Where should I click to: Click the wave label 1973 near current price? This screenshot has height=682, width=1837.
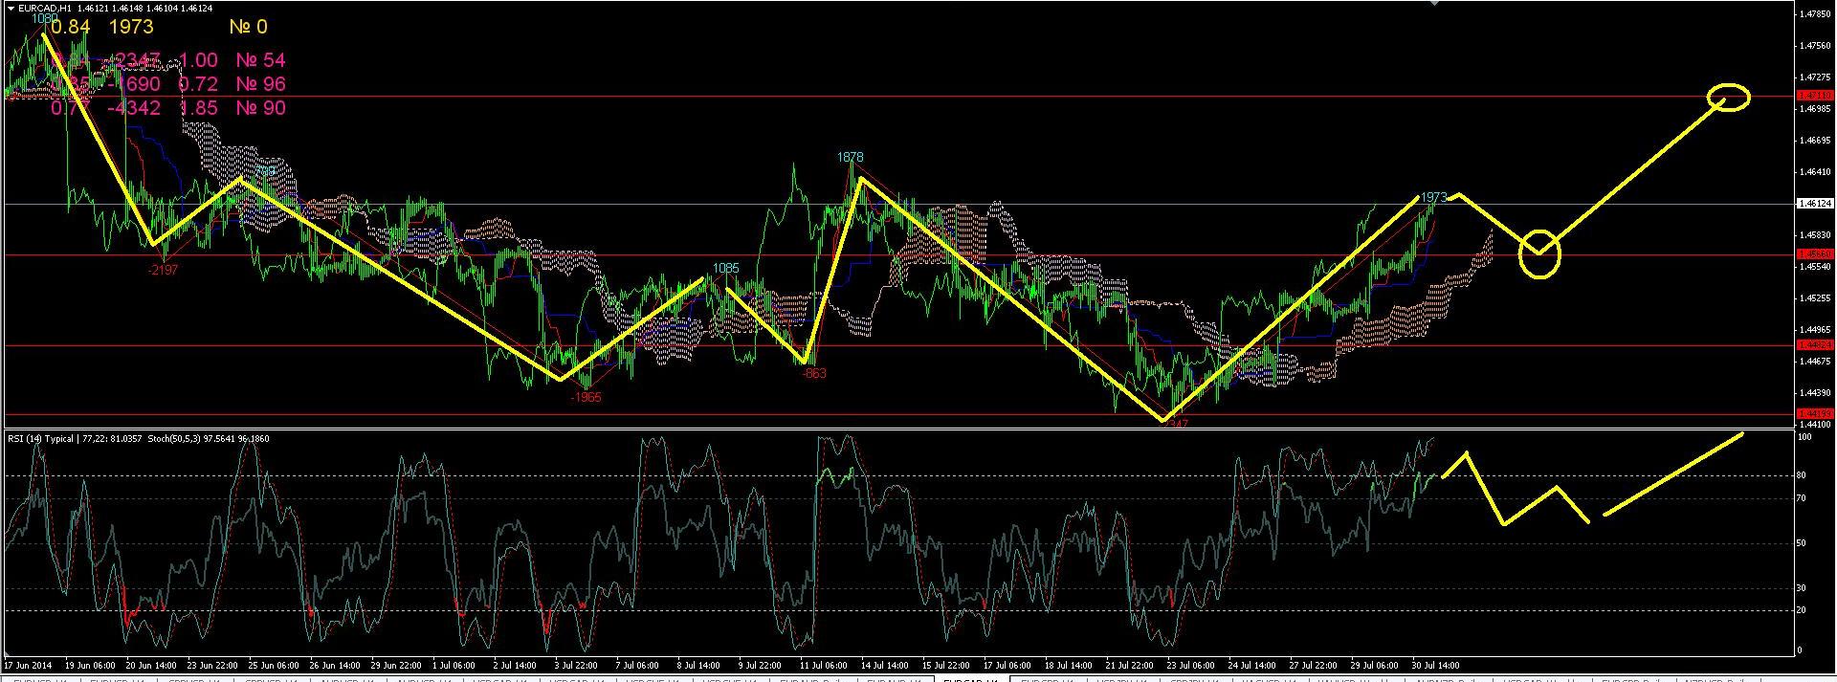tap(1433, 197)
